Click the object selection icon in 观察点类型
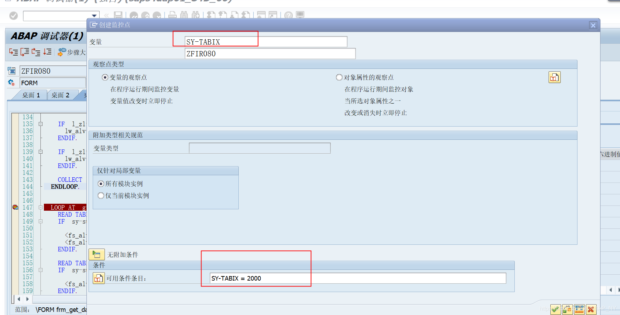Image resolution: width=620 pixels, height=315 pixels. tap(554, 77)
